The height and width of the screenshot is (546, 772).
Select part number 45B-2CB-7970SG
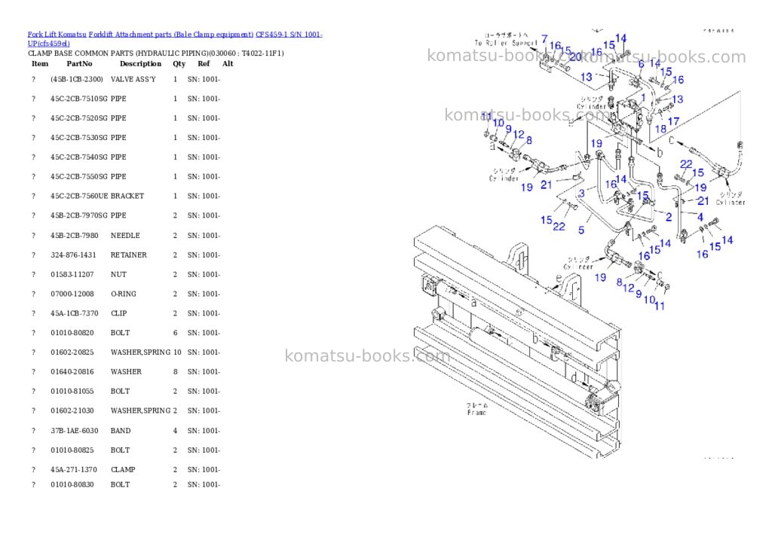coord(78,215)
